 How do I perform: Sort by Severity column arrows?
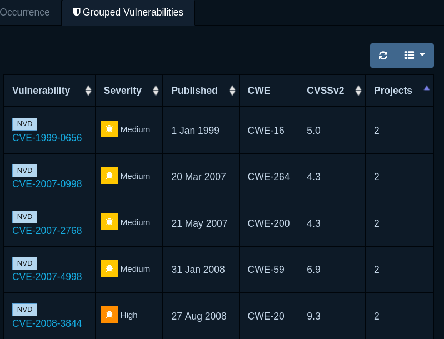[x=156, y=91]
